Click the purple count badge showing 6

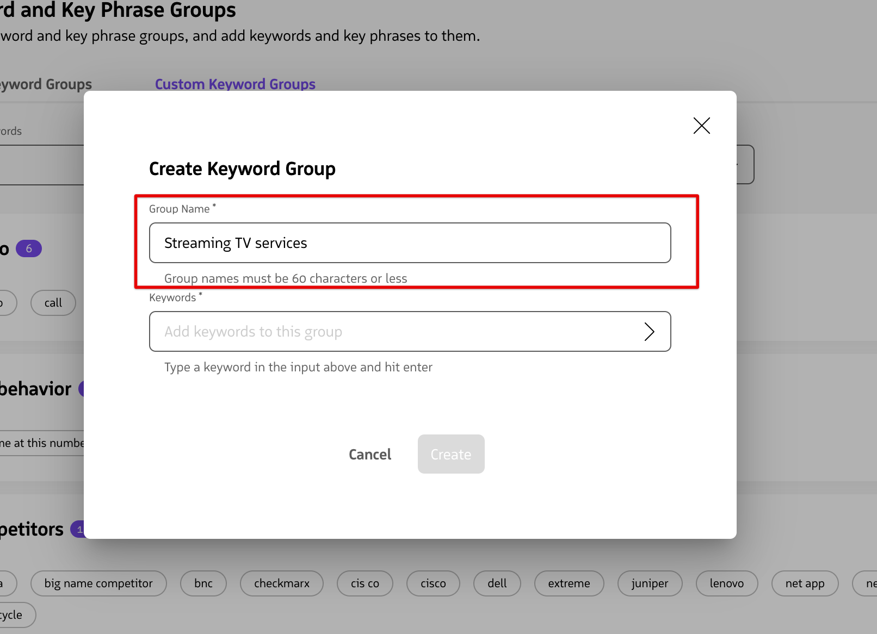pyautogui.click(x=28, y=248)
